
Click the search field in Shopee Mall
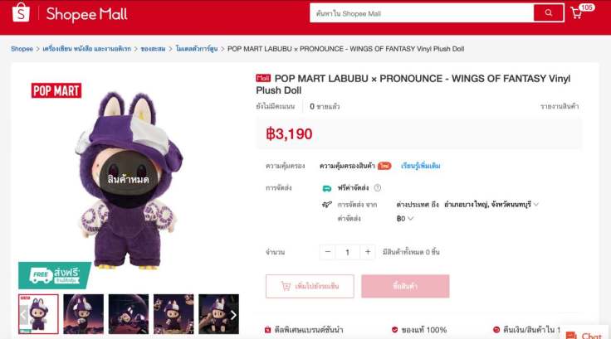point(422,13)
